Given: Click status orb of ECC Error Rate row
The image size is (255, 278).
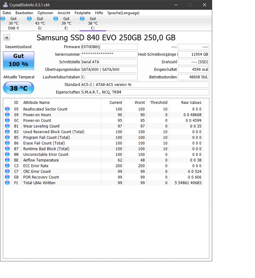Looking at the screenshot, I should tap(7, 166).
